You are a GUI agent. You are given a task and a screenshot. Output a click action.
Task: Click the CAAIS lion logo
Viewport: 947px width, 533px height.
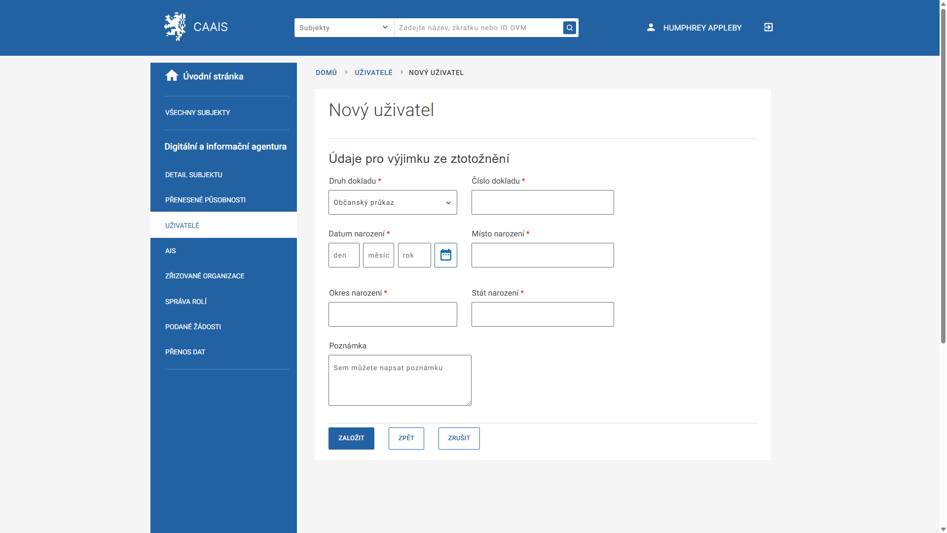pos(175,27)
